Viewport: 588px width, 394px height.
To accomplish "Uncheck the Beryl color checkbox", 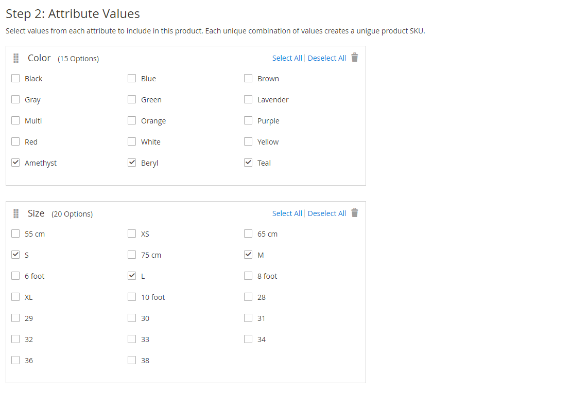I will tap(132, 163).
